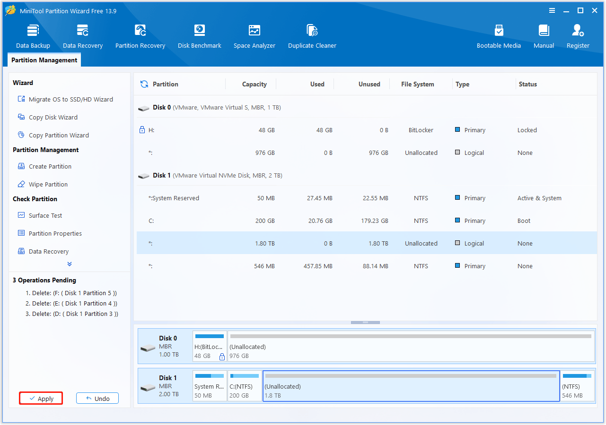Image resolution: width=606 pixels, height=425 pixels.
Task: Open the hamburger menu in the title bar
Action: (x=552, y=10)
